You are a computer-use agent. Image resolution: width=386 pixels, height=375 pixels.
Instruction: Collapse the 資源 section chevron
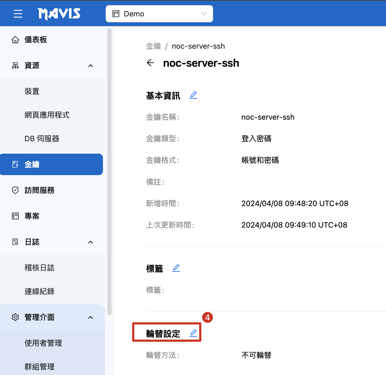(x=91, y=66)
